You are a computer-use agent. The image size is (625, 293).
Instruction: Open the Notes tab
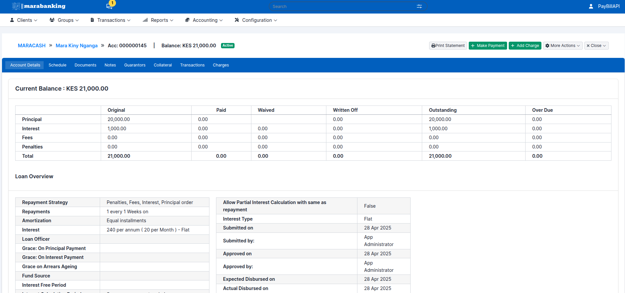(x=110, y=65)
